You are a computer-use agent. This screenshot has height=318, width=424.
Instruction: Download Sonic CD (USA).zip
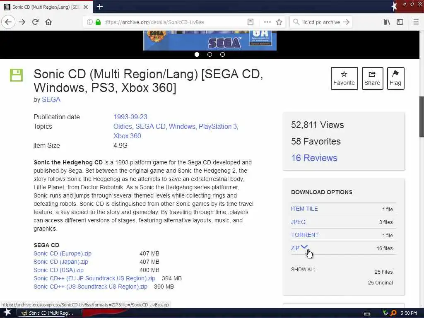point(58,270)
